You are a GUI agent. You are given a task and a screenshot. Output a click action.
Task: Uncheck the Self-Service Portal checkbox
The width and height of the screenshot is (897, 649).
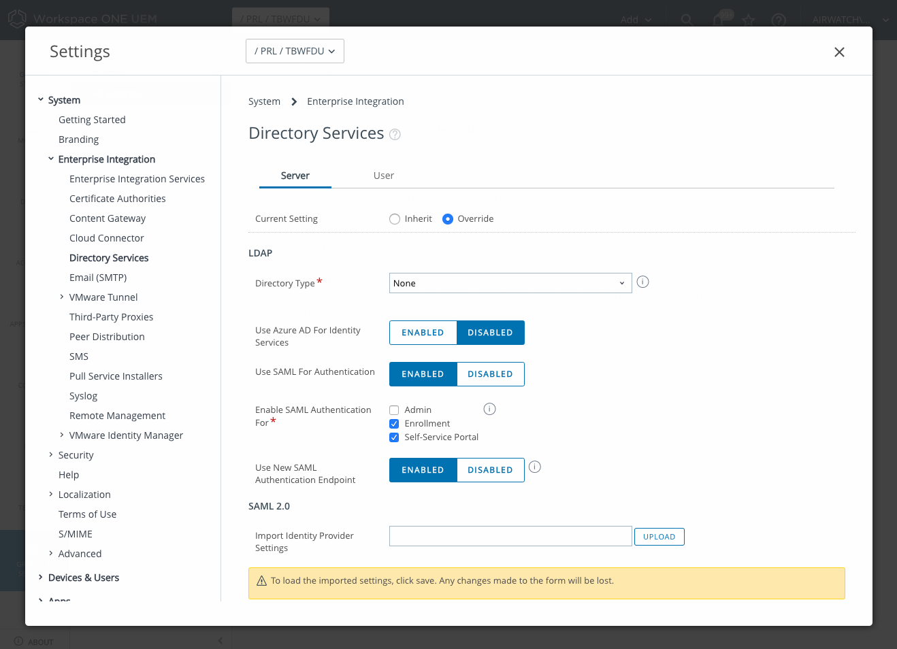point(394,437)
